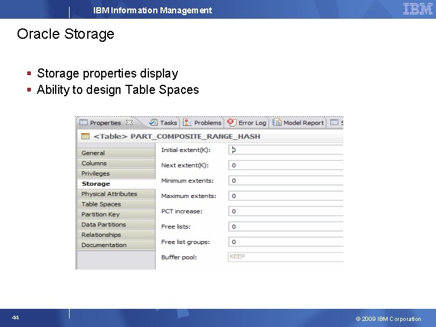Click the PCT increase input field
Image resolution: width=436 pixels, height=327 pixels.
286,211
